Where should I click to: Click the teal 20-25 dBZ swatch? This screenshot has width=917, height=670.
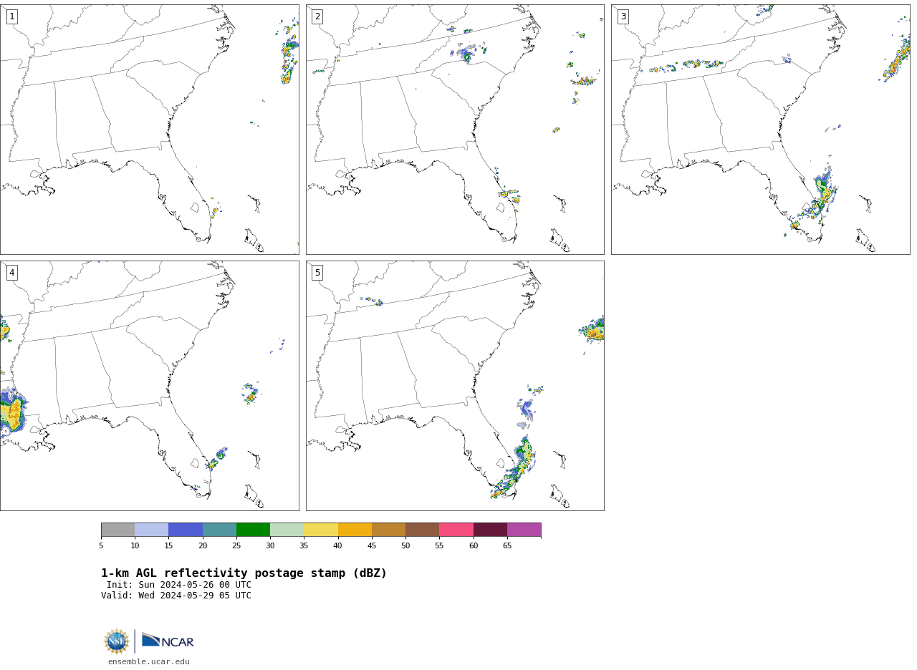click(219, 530)
